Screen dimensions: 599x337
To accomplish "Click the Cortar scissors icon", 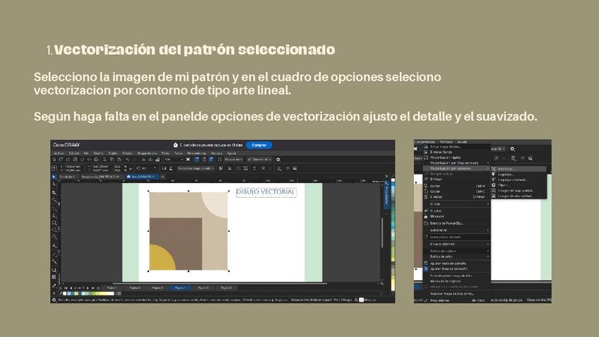I will pos(426,186).
